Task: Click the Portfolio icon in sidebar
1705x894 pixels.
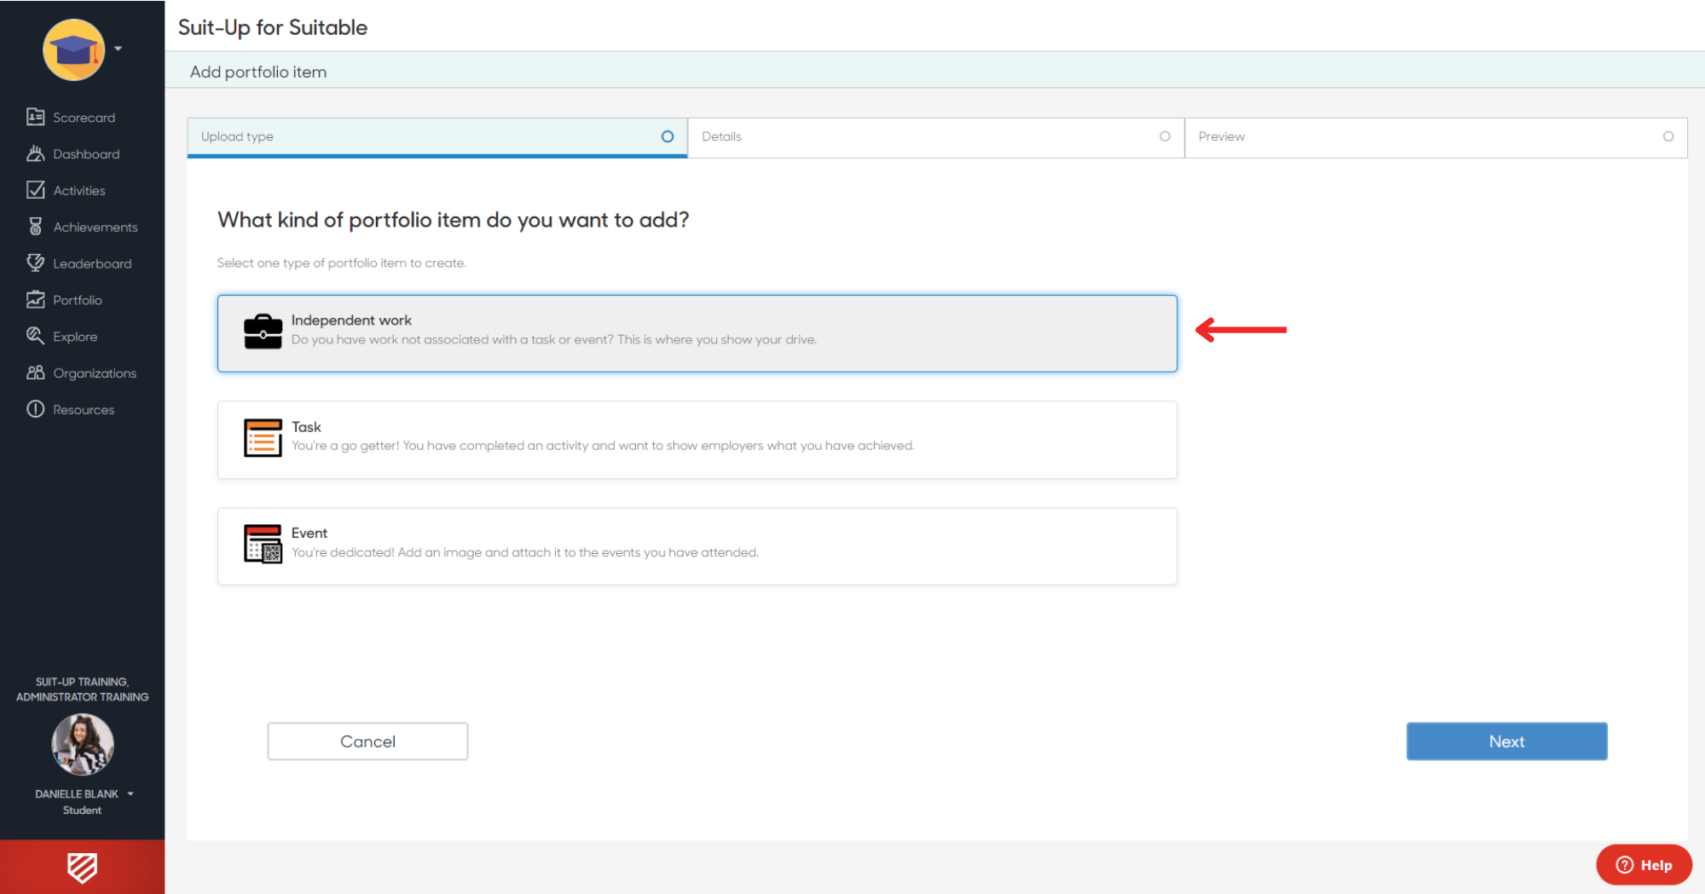Action: pos(35,299)
